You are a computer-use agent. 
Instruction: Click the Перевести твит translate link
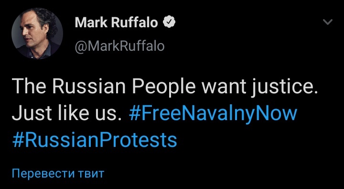click(x=58, y=174)
